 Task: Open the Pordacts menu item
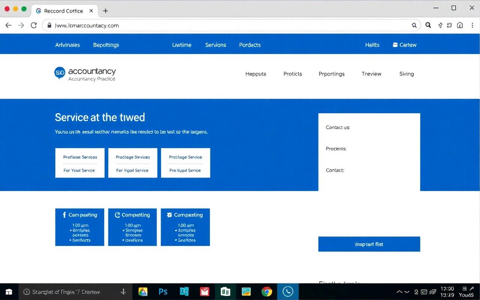coord(250,45)
